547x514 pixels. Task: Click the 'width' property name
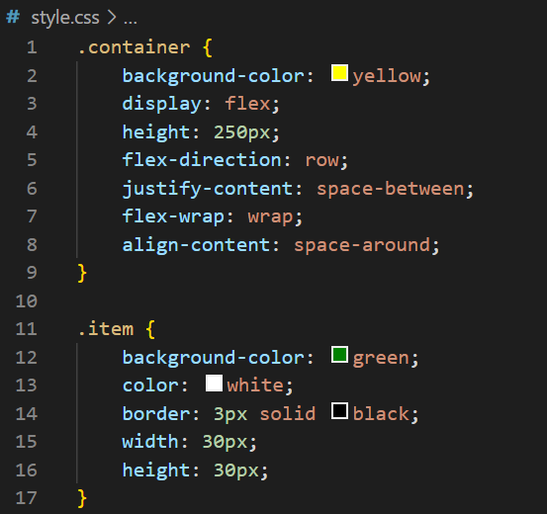coord(150,442)
